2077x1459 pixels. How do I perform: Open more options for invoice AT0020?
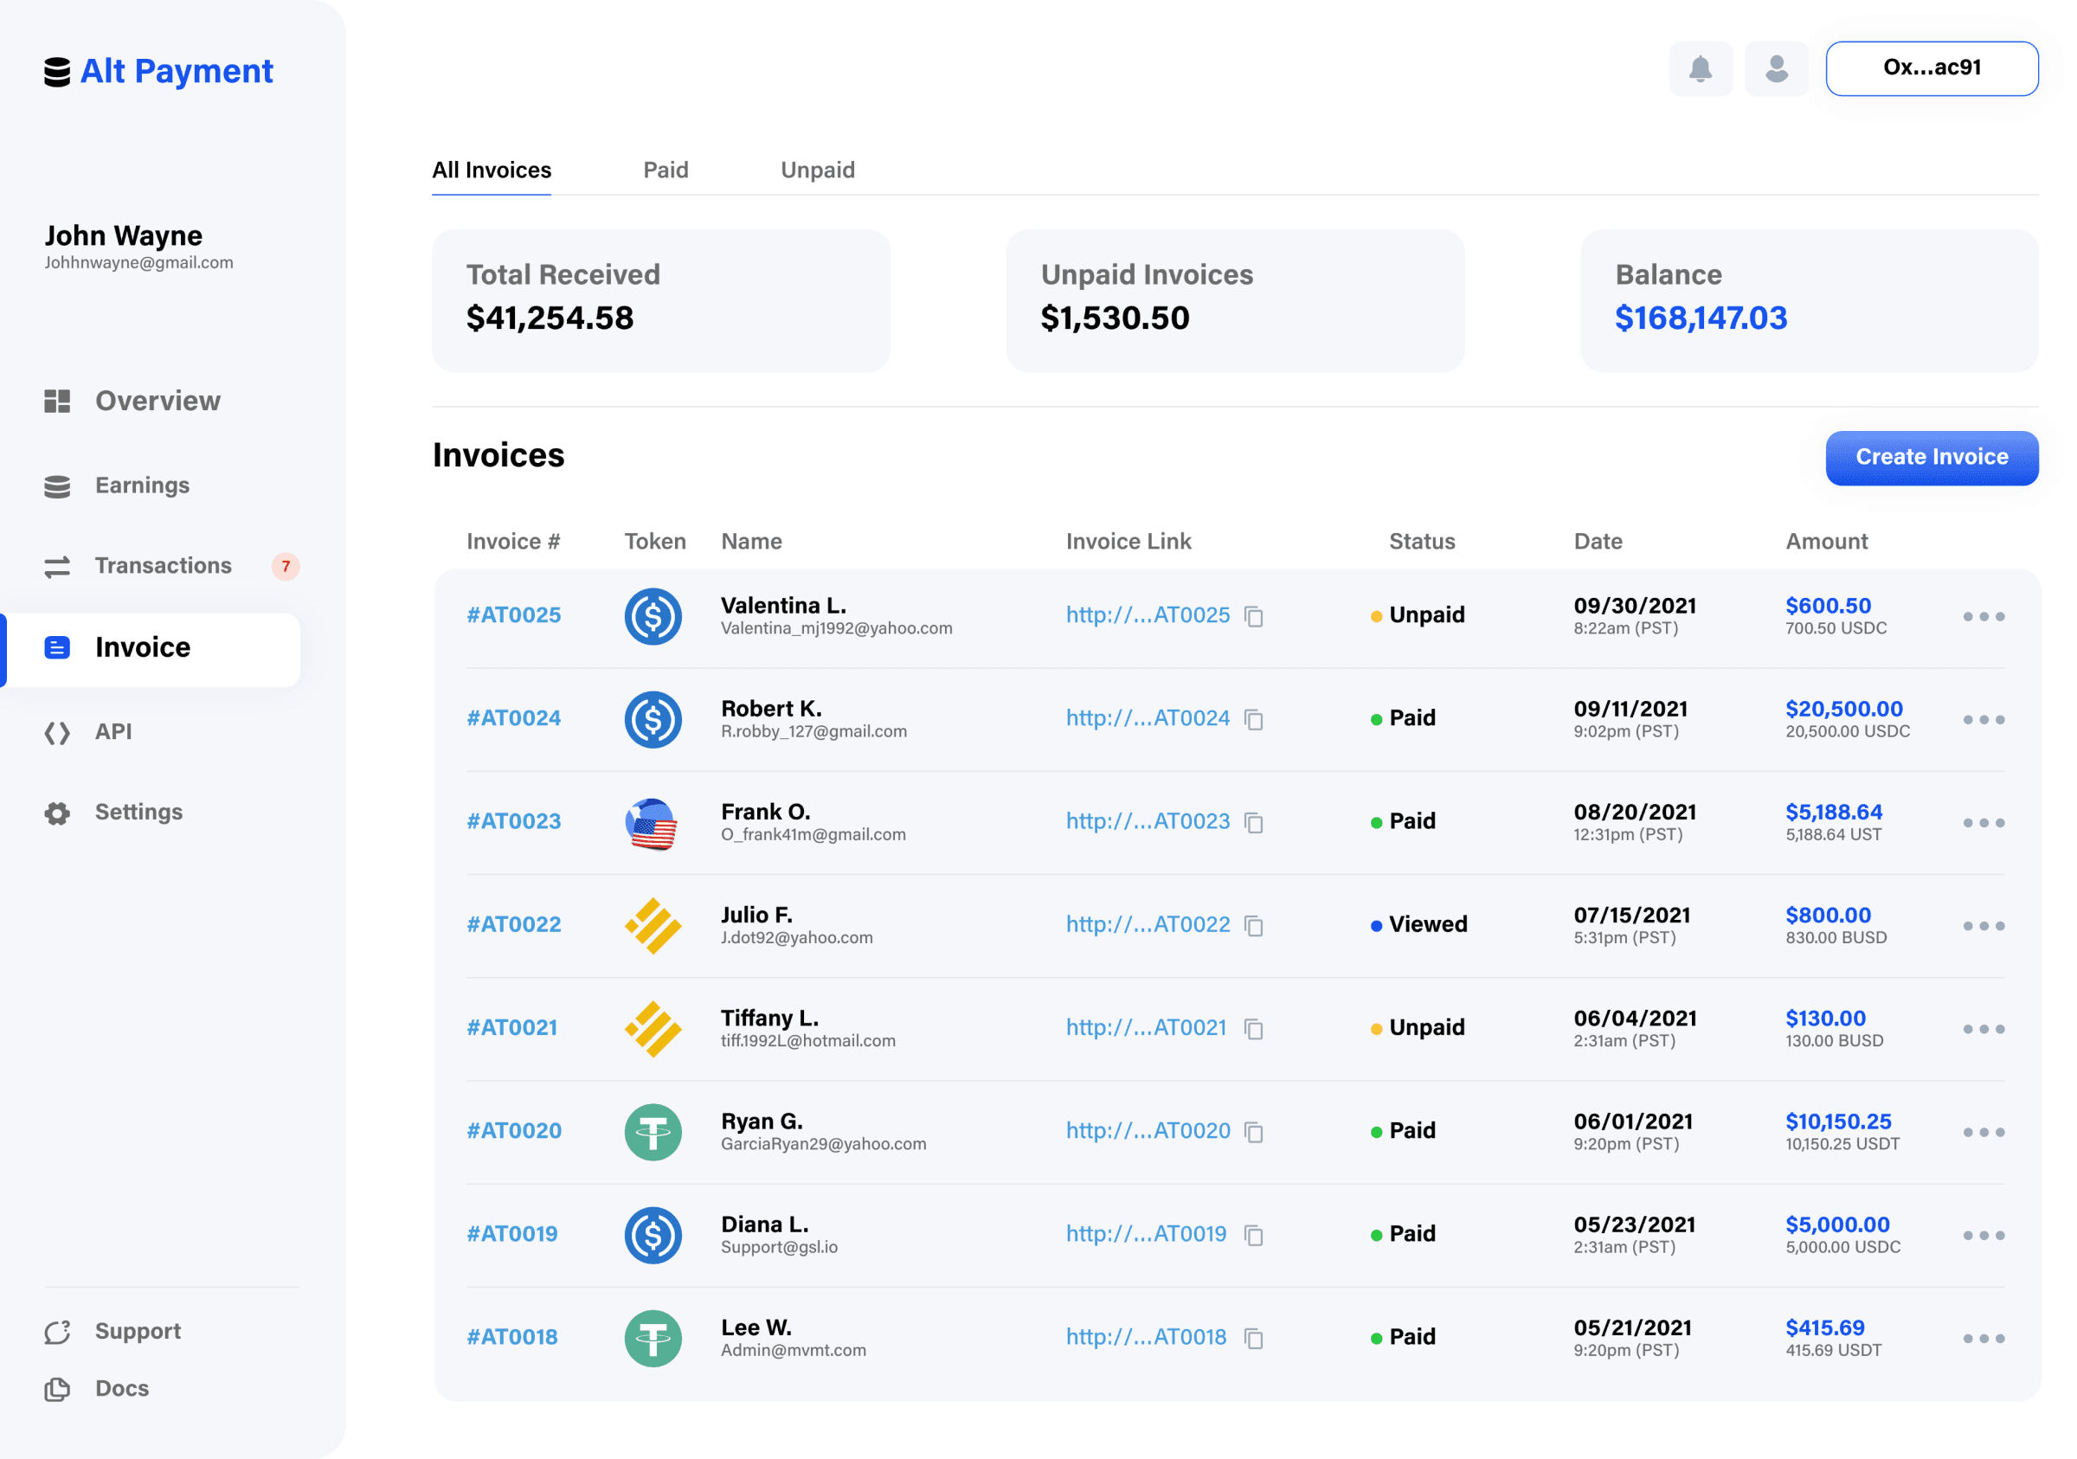[x=1984, y=1133]
